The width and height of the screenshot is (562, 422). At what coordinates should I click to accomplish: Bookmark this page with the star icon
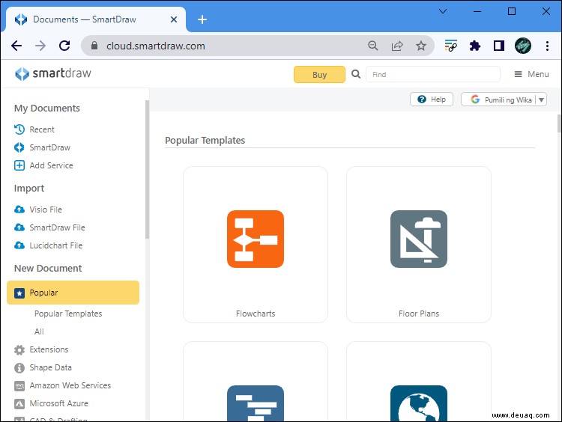[421, 46]
